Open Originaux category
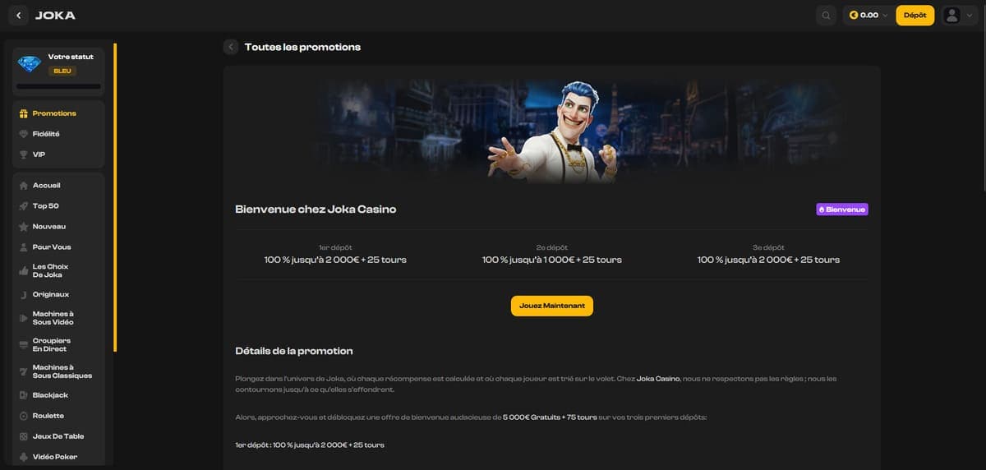The width and height of the screenshot is (986, 470). click(x=51, y=294)
